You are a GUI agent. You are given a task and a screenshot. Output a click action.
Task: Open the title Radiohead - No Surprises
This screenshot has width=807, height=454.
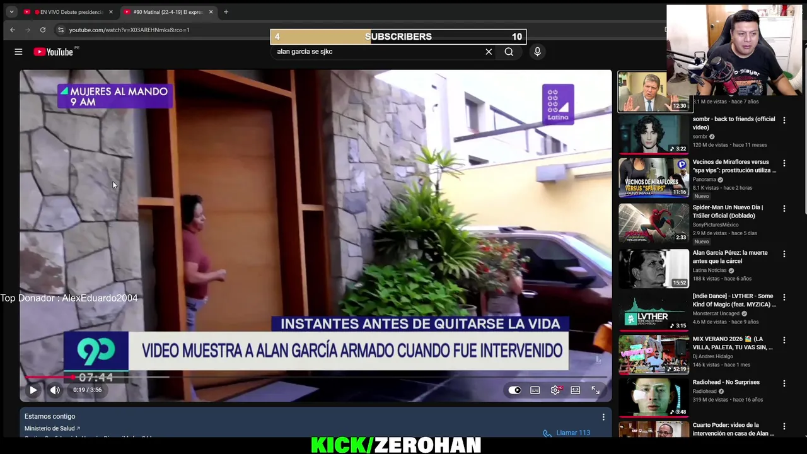tap(726, 382)
